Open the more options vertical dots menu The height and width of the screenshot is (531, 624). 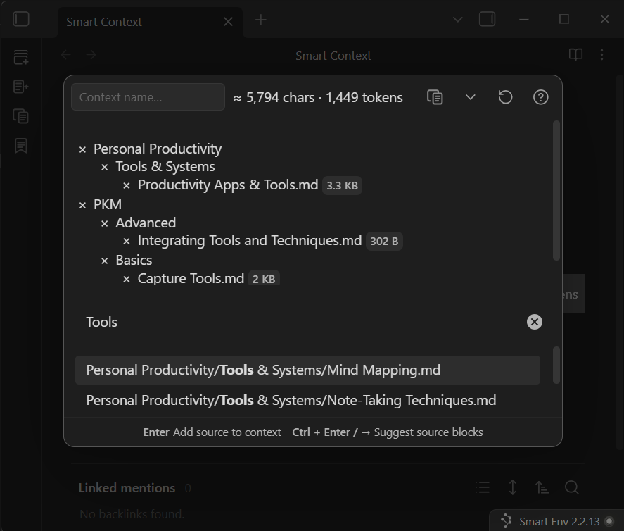click(601, 55)
